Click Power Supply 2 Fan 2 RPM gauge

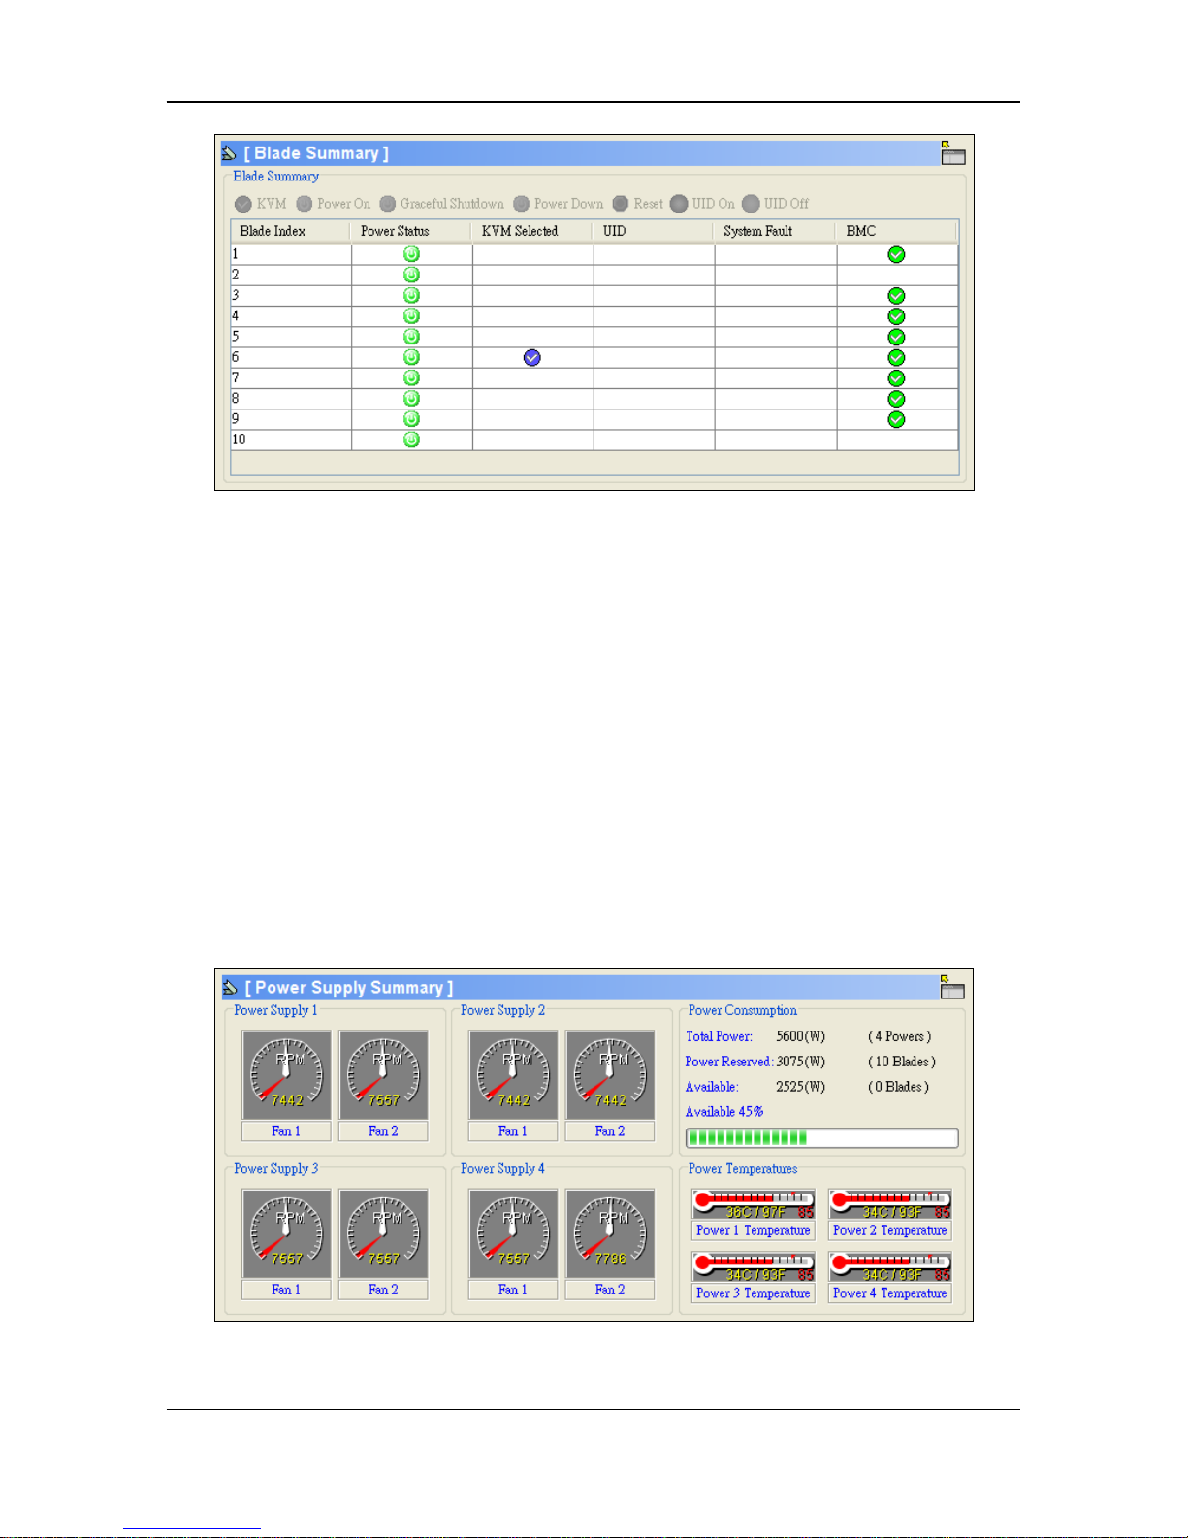(x=610, y=1075)
